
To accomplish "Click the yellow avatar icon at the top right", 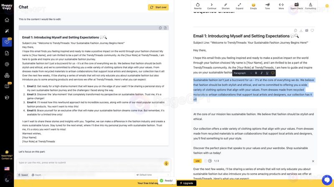I will click(327, 6).
